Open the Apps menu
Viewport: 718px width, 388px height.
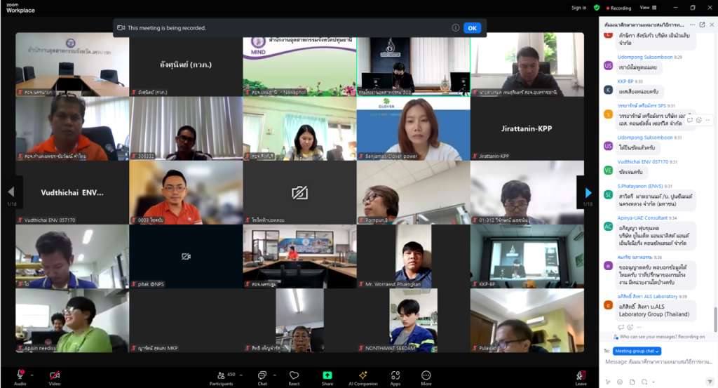tap(395, 377)
